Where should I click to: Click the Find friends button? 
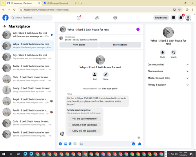(x=161, y=18)
